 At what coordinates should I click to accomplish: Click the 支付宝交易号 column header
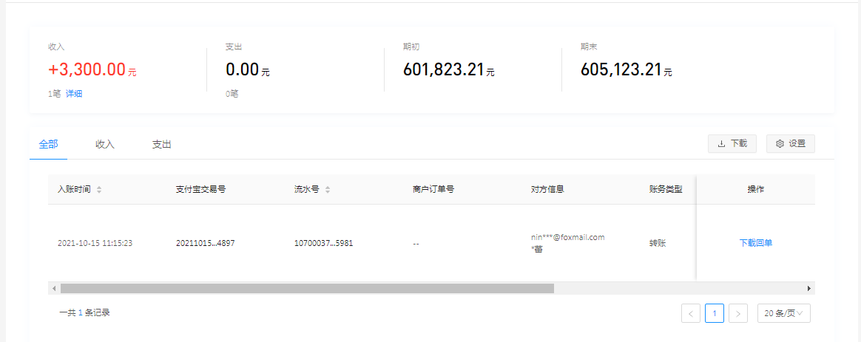click(x=200, y=190)
